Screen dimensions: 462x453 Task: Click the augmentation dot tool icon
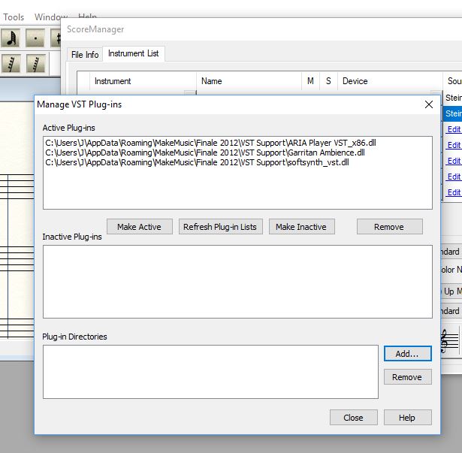(35, 38)
